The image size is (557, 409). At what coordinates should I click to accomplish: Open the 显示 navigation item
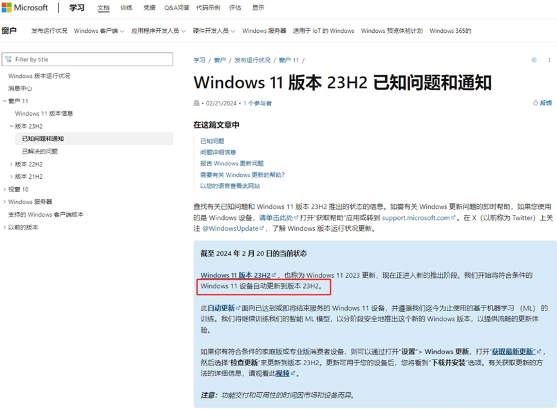258,8
